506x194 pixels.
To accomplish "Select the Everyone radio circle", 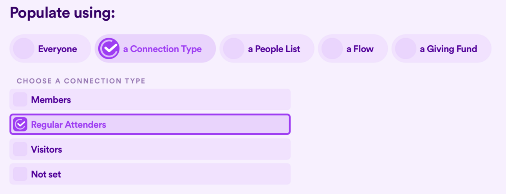I will pyautogui.click(x=23, y=49).
